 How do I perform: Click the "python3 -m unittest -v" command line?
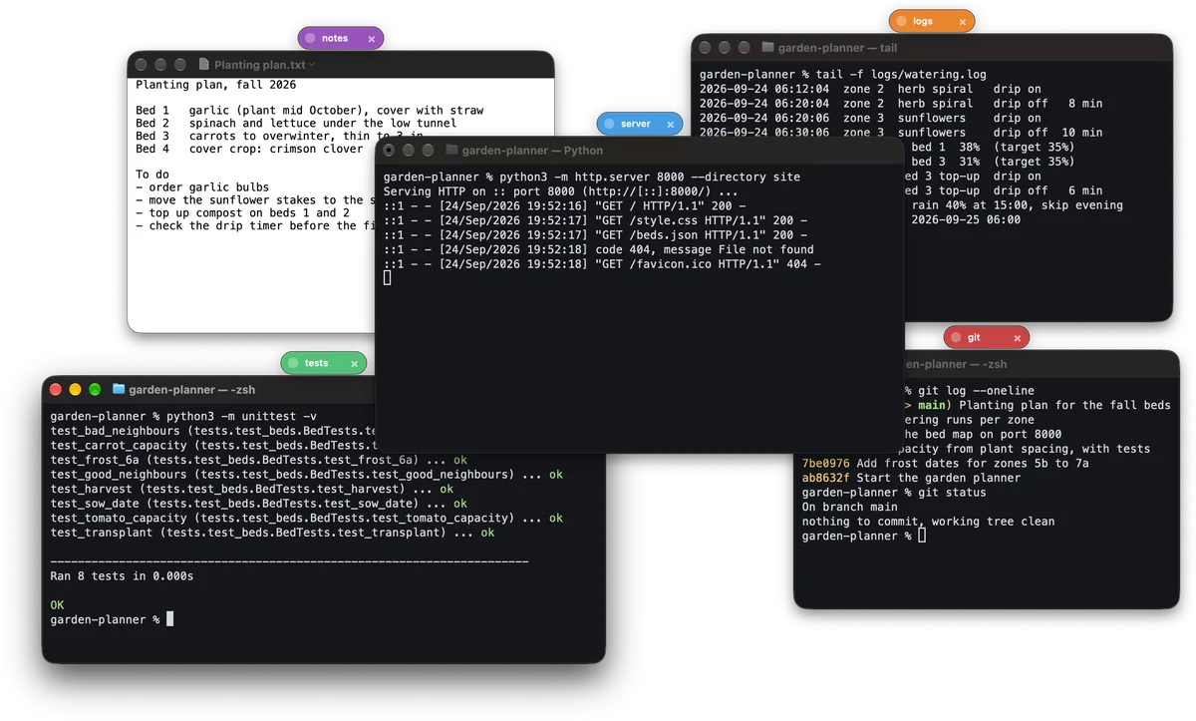183,416
